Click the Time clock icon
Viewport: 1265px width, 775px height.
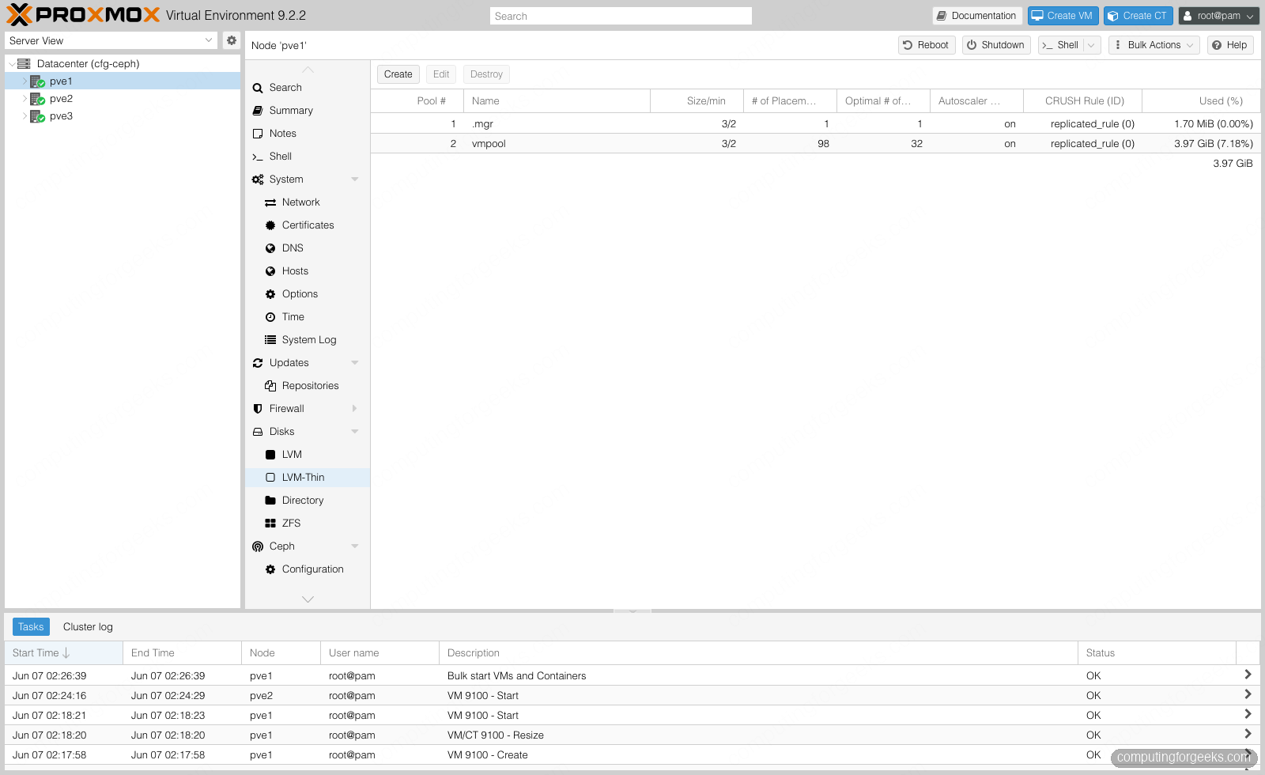coord(270,317)
